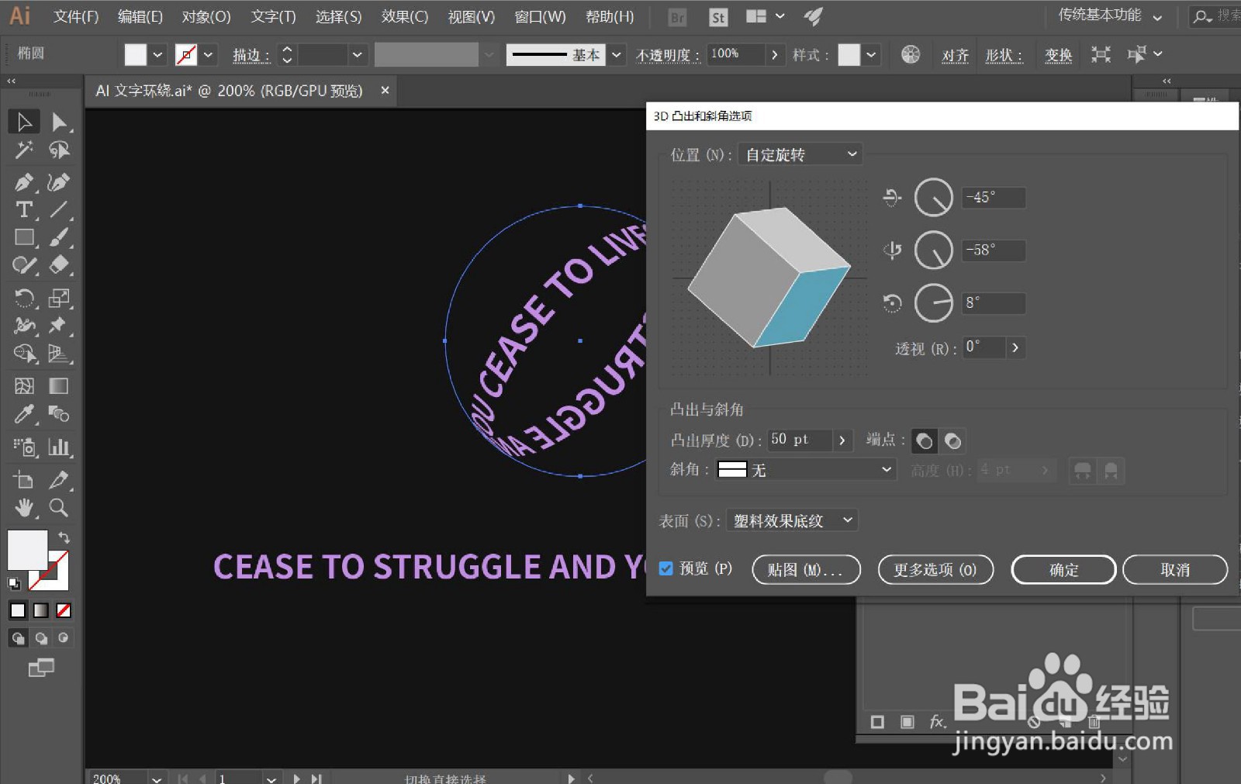
Task: Toggle the Preview (预览) checkbox
Action: (665, 568)
